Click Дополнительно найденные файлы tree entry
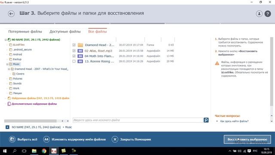Screen dimensions: 275x155 pyautogui.click(x=34, y=104)
